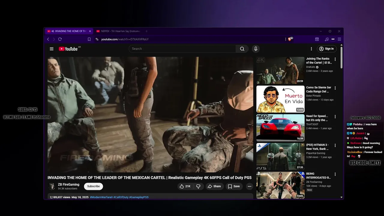384x216 pixels.
Task: Click the #GameplayPS5 hashtag
Action: (x=139, y=197)
